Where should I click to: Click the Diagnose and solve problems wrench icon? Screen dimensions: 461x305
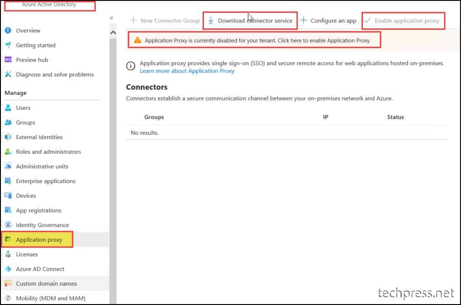tap(8, 74)
